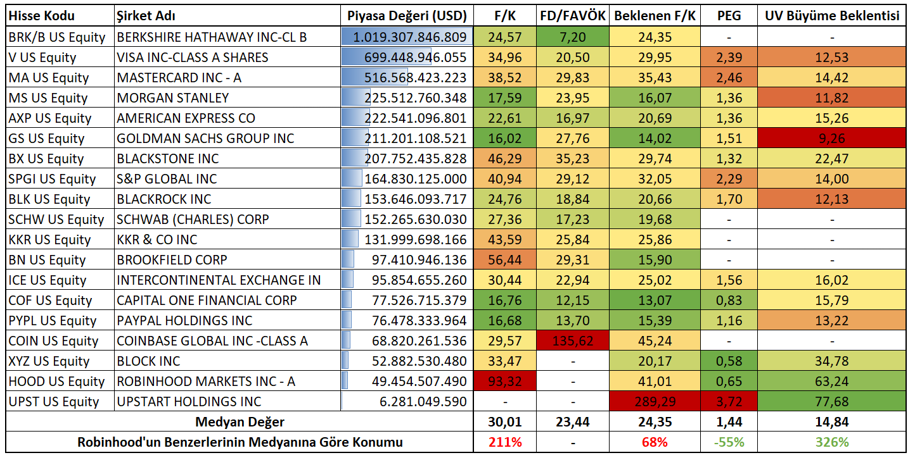Click Robinhood comparison row label
The height and width of the screenshot is (460, 915).
pos(240,442)
